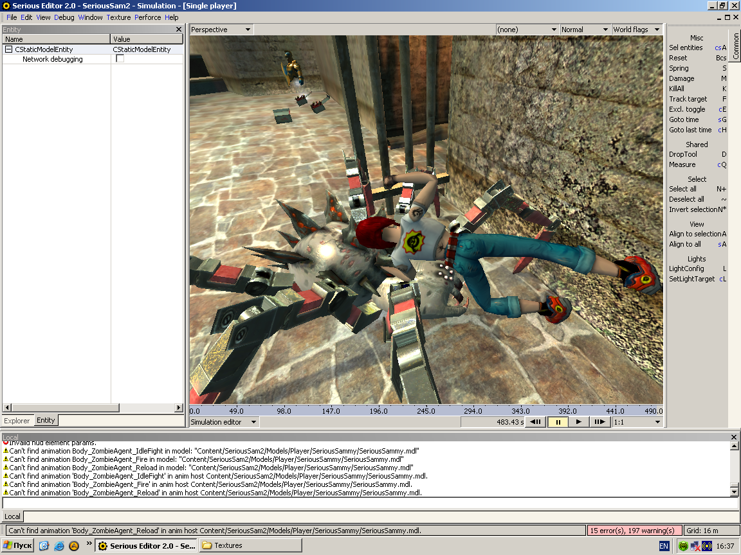Viewport: 741px width, 555px height.
Task: Open the (none) dropdown
Action: click(527, 30)
